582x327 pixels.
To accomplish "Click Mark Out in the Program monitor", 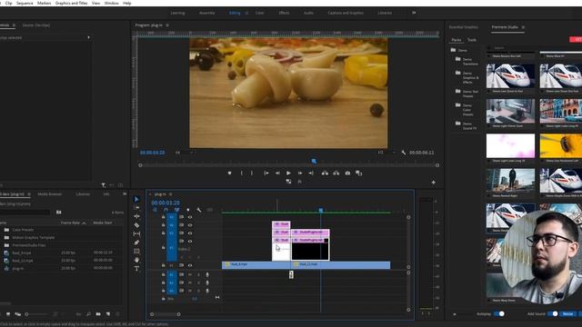I will (x=252, y=173).
